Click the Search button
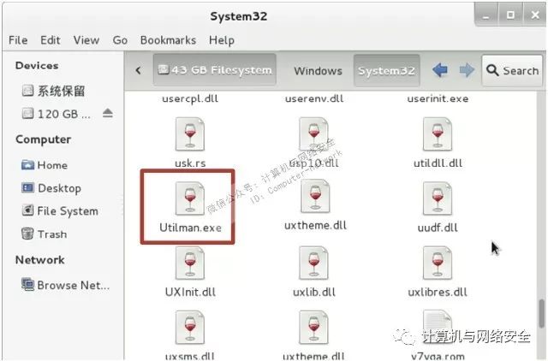The image size is (548, 361). coord(512,70)
